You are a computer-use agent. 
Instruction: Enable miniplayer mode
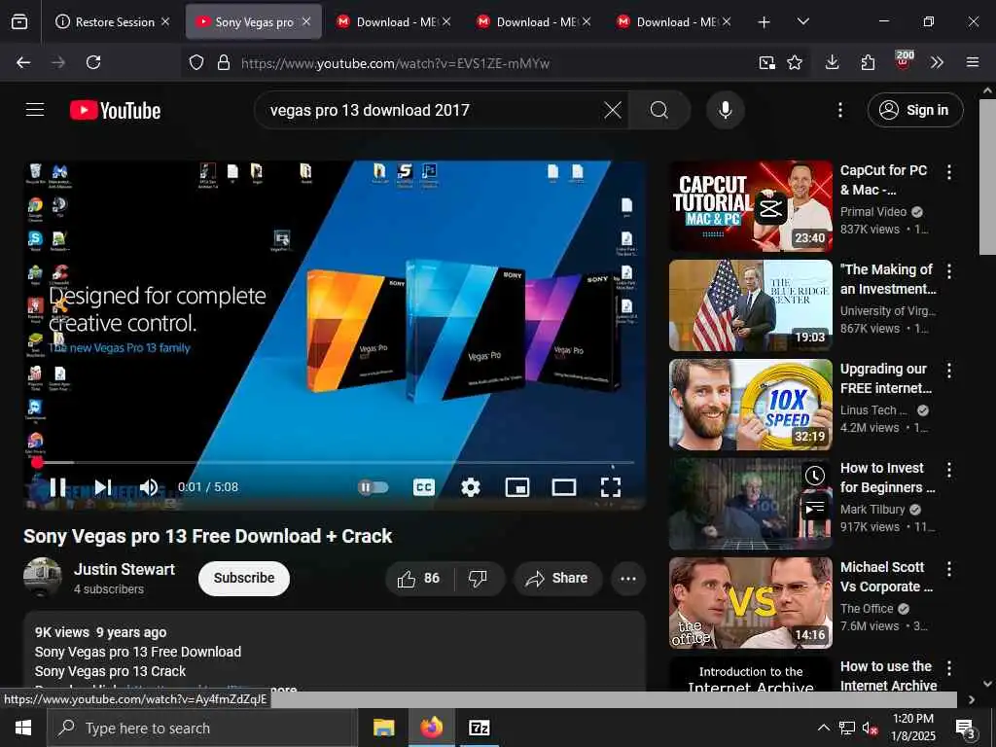(517, 487)
